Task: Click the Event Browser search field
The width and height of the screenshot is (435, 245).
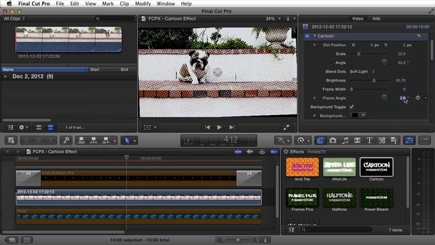Action: [x=115, y=18]
